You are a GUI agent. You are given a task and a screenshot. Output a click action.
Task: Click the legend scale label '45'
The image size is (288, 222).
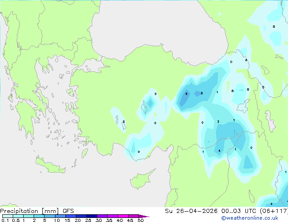pos(130,220)
